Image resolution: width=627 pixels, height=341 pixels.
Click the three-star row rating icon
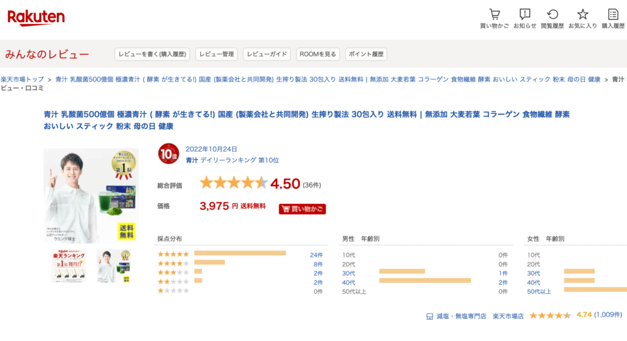pos(173,272)
